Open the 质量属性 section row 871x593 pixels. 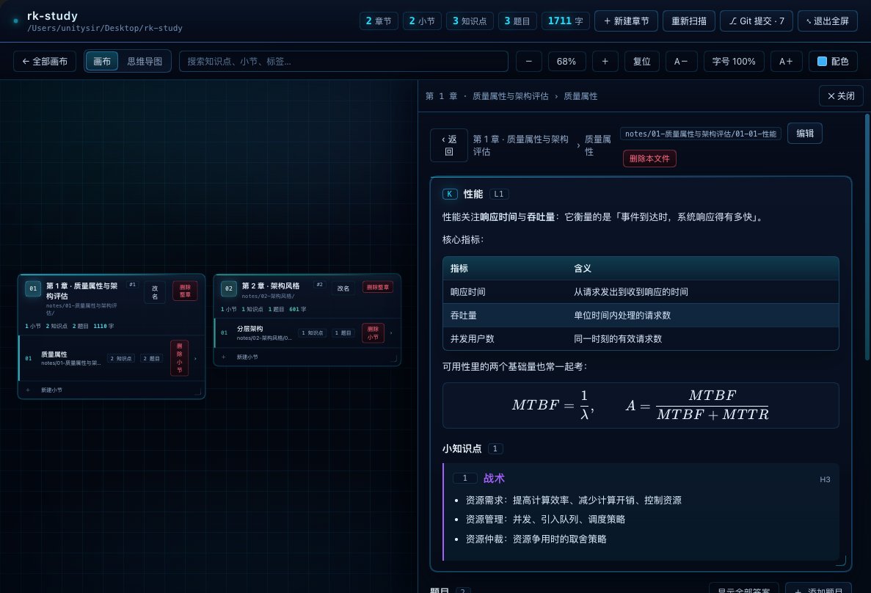click(x=111, y=358)
